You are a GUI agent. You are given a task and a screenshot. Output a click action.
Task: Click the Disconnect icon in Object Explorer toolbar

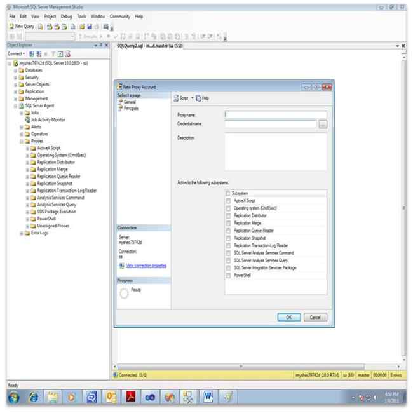click(x=39, y=54)
